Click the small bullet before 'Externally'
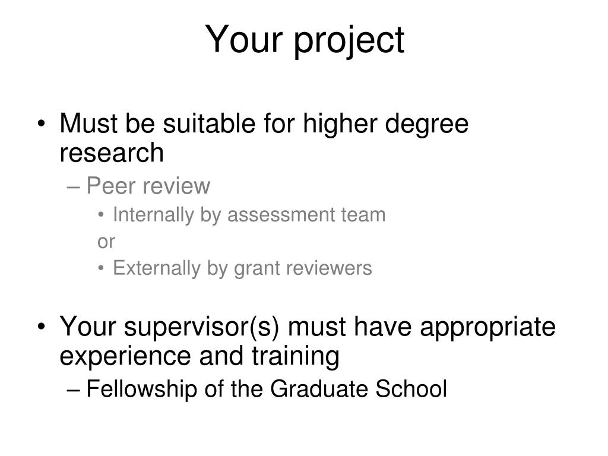608x456 pixels. point(101,268)
